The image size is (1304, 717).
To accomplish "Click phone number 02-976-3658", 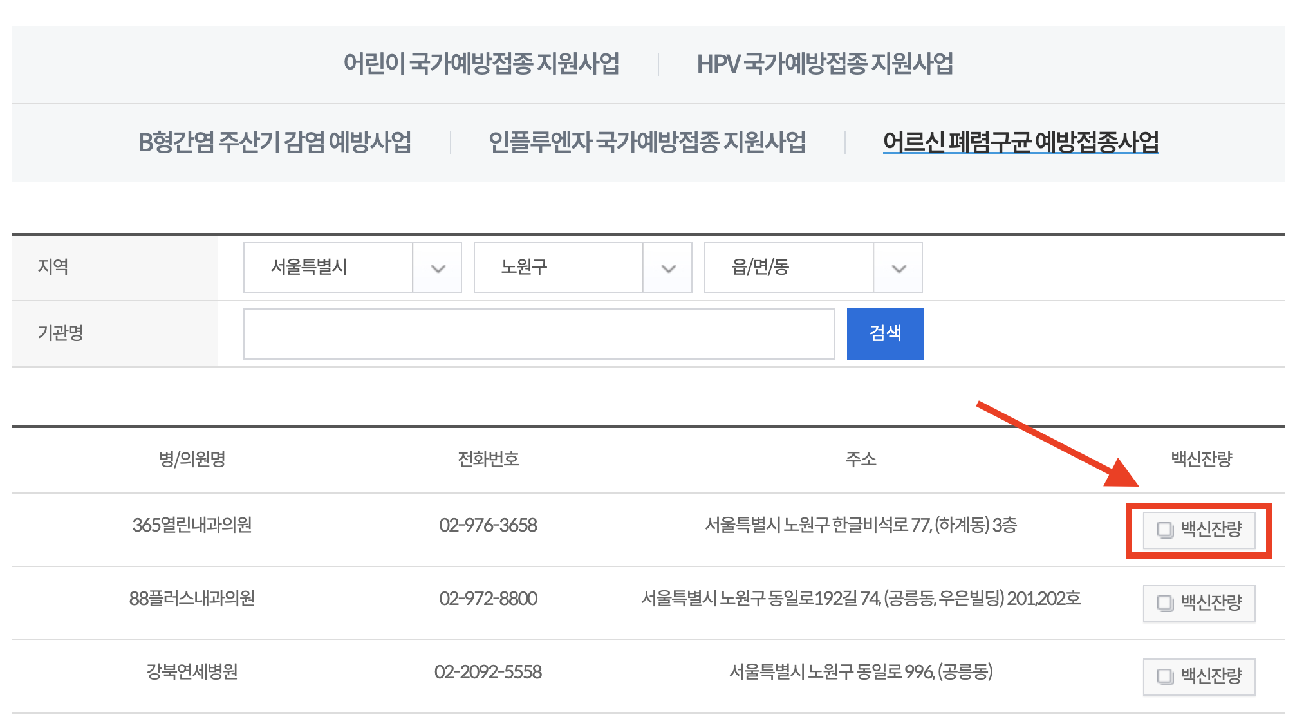I will [x=488, y=525].
